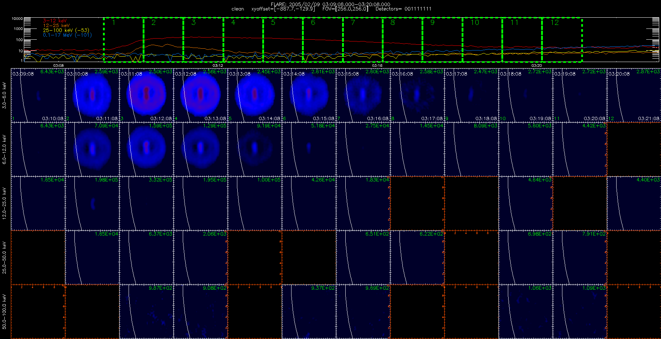This screenshot has height=339, width=661.
Task: Select interval 2 label in the light curve
Action: click(154, 23)
